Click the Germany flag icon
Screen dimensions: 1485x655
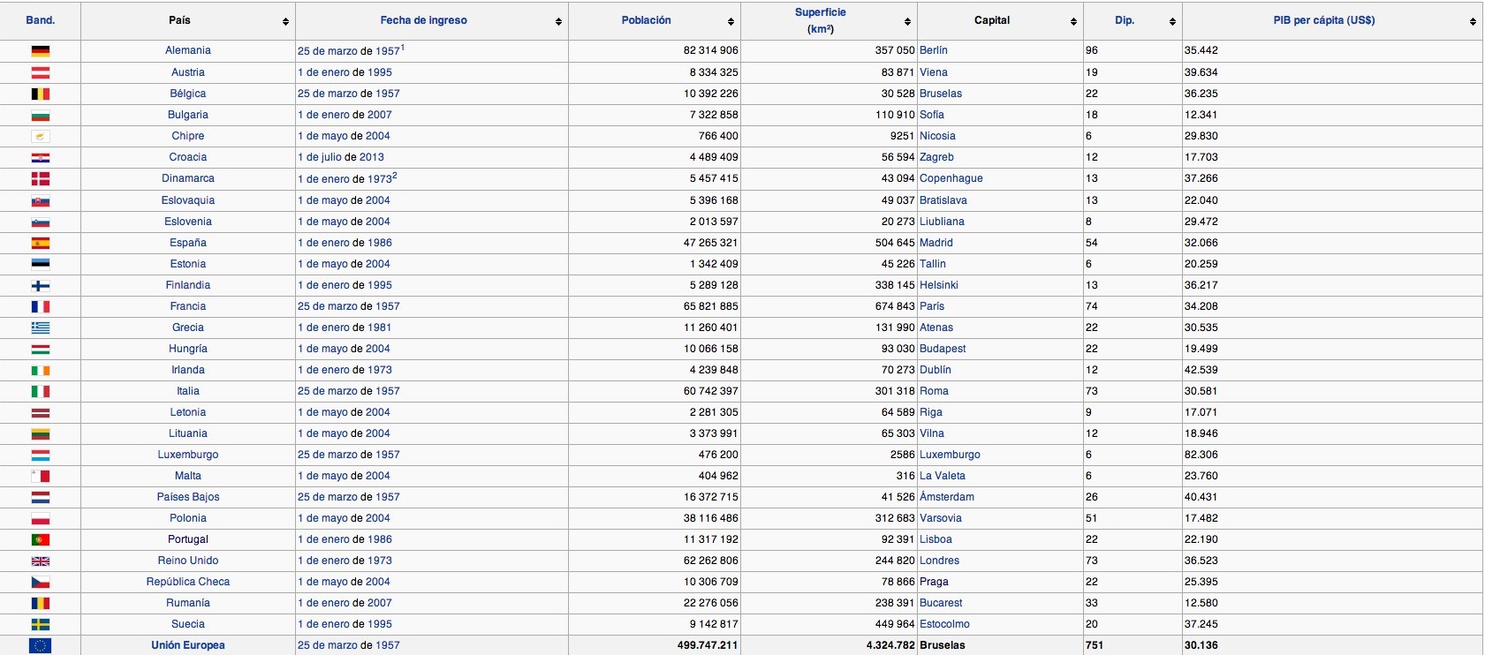click(x=41, y=51)
